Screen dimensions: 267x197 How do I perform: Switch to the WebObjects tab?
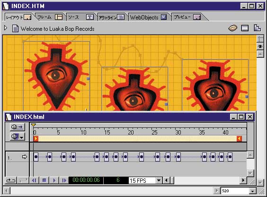(148, 17)
